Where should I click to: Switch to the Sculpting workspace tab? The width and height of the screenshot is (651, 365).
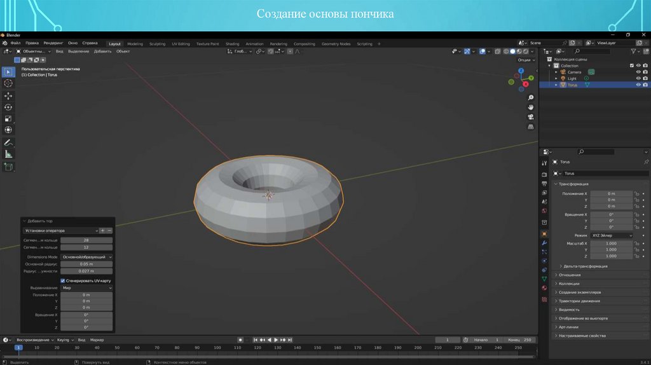point(157,44)
